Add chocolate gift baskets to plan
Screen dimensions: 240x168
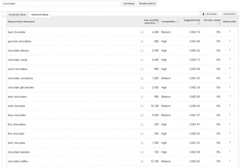(x=230, y=87)
